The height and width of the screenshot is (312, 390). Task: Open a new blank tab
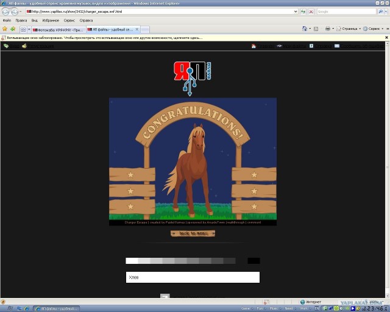coord(145,30)
